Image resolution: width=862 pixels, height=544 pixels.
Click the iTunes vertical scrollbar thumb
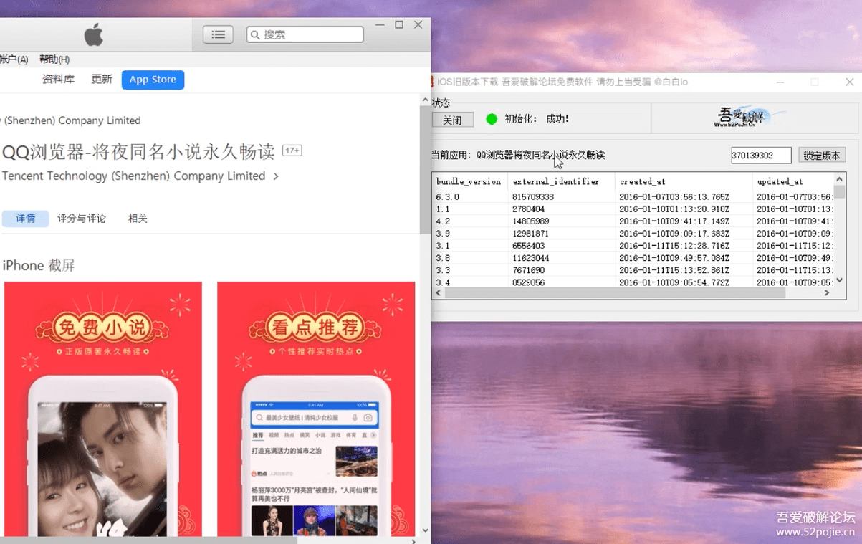coord(425,170)
